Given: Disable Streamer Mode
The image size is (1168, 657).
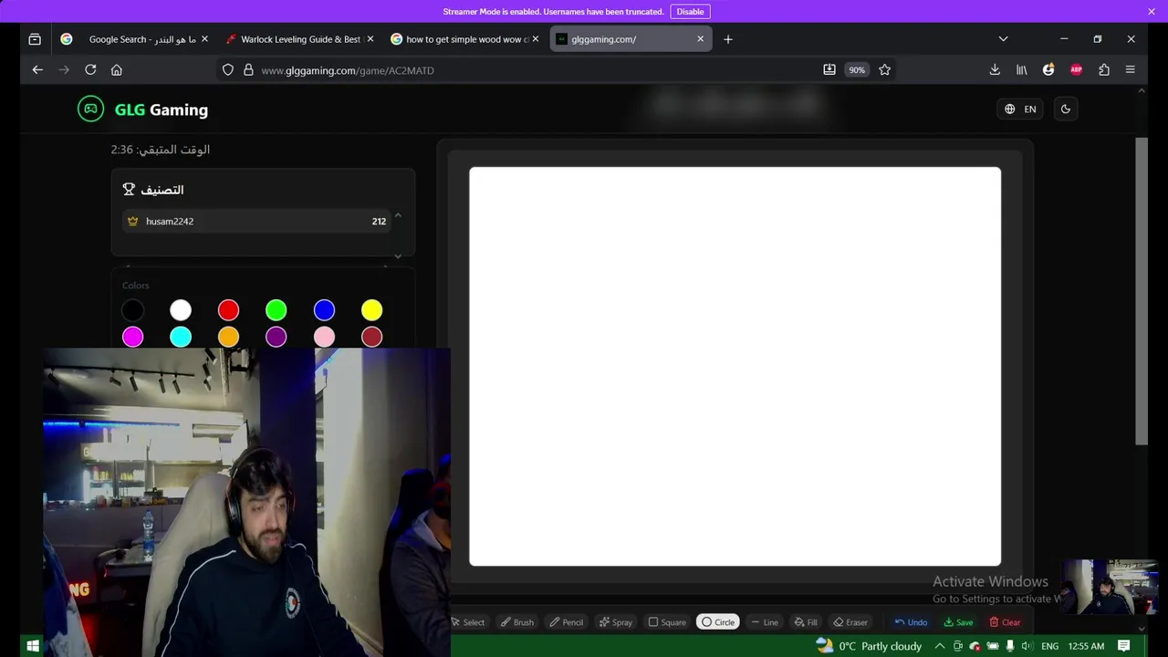Looking at the screenshot, I should click(690, 12).
